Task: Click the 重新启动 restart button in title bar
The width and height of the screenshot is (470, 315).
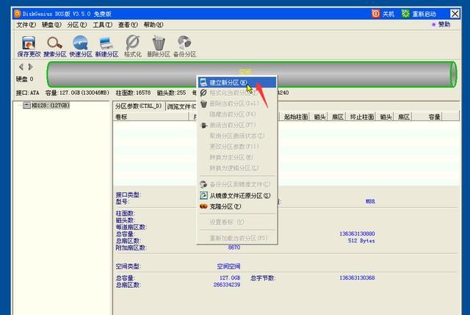Action: click(419, 14)
